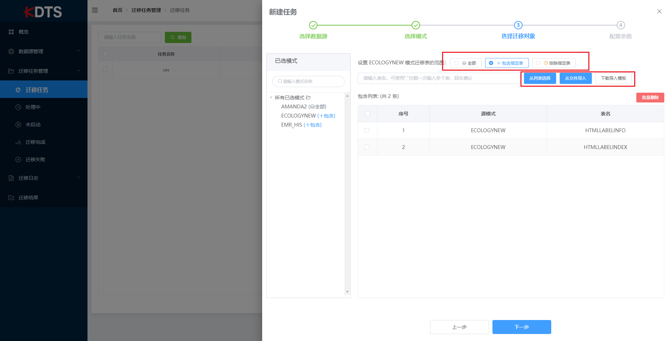Image resolution: width=672 pixels, height=341 pixels.
Task: Select EMR_HIS schema in the tree
Action: click(301, 125)
